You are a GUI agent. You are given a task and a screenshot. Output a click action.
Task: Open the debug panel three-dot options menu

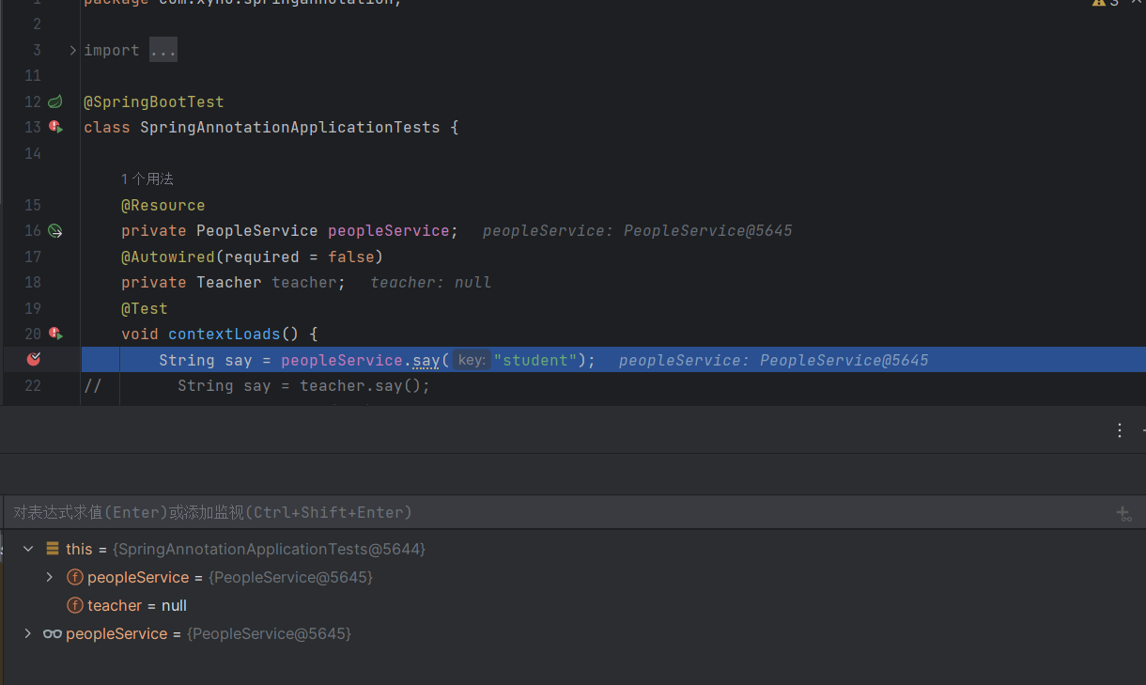tap(1119, 430)
